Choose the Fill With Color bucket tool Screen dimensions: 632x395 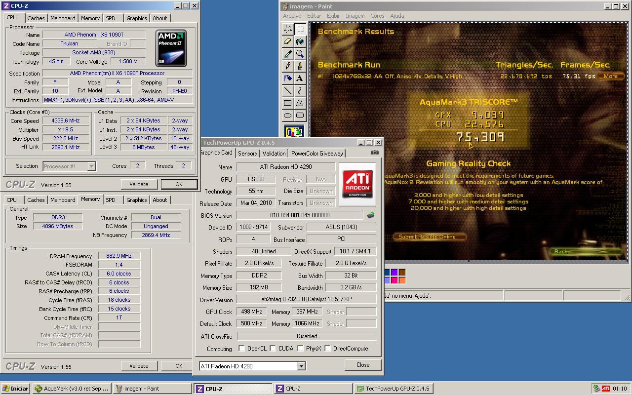(300, 41)
